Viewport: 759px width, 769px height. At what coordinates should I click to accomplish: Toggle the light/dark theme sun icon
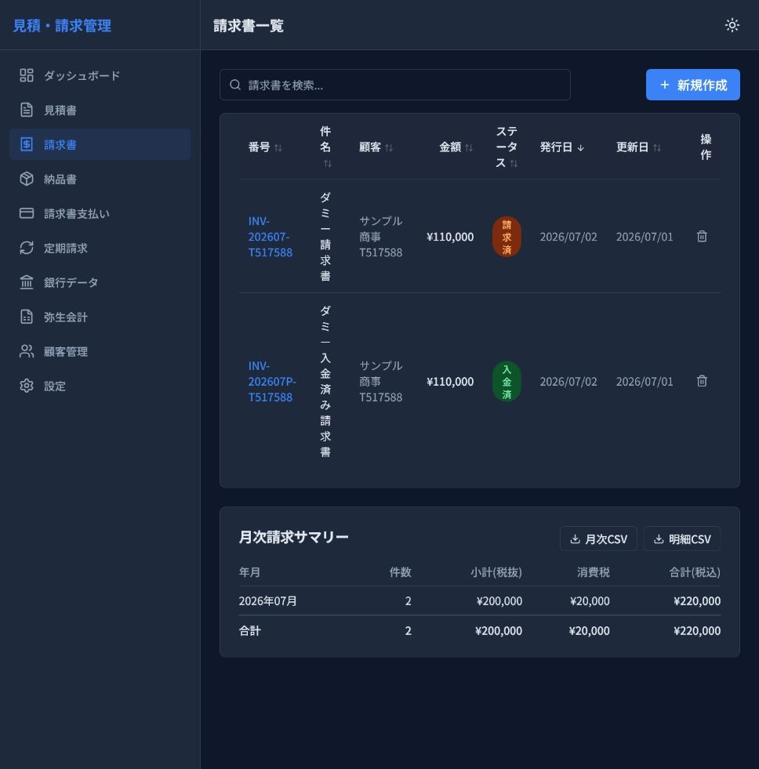tap(732, 25)
